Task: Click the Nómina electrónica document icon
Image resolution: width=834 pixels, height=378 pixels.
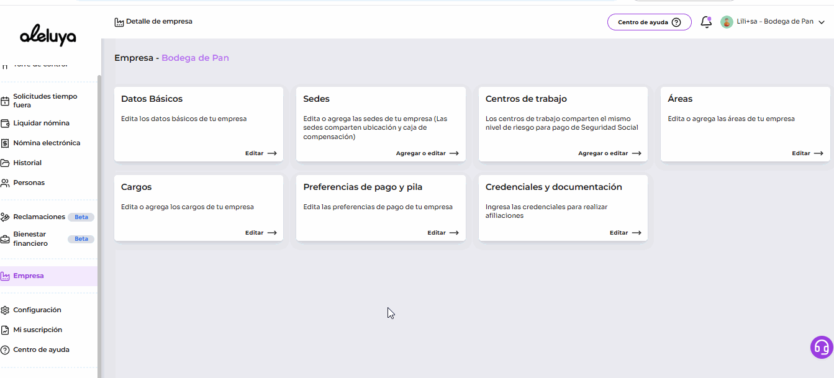Action: click(6, 143)
